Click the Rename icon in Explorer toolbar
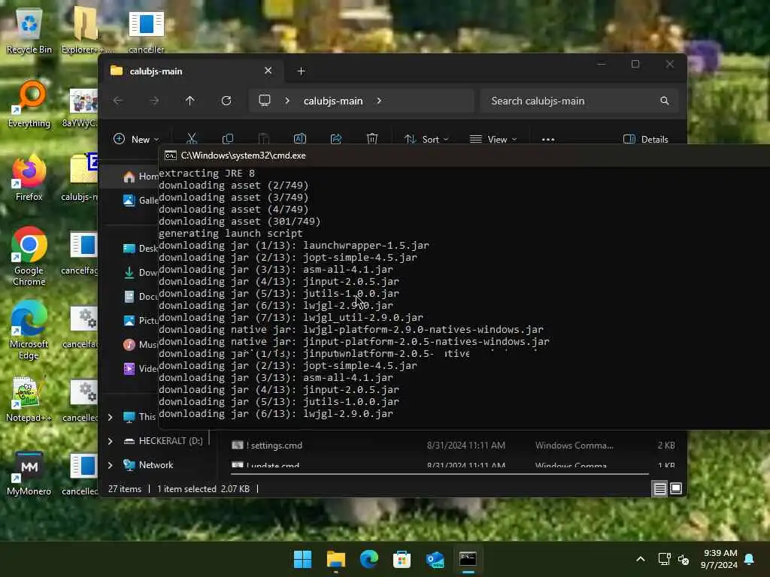 pyautogui.click(x=300, y=139)
